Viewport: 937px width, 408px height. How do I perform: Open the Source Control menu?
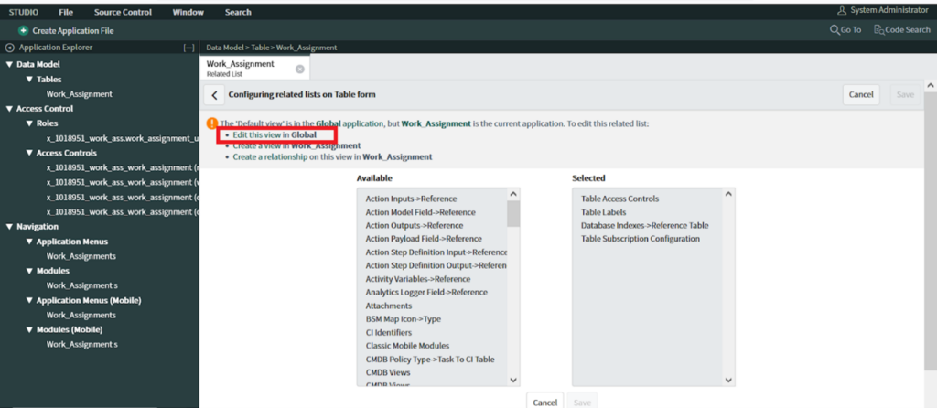pos(123,12)
